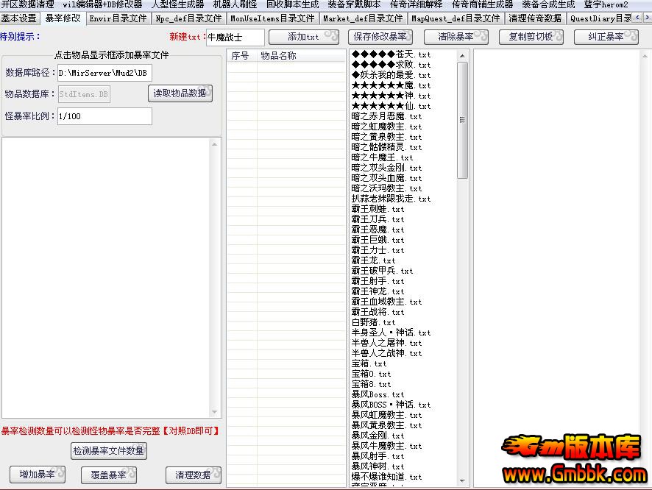Viewport: 652px width, 490px height.
Task: Click the 怪暴率比例 input field
Action: (x=104, y=116)
